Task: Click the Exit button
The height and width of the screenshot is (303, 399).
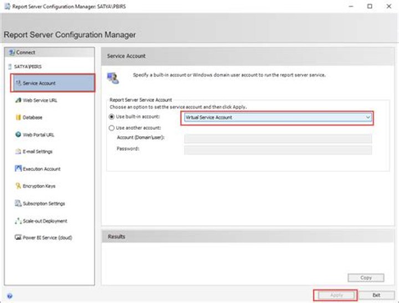Action: [376, 295]
